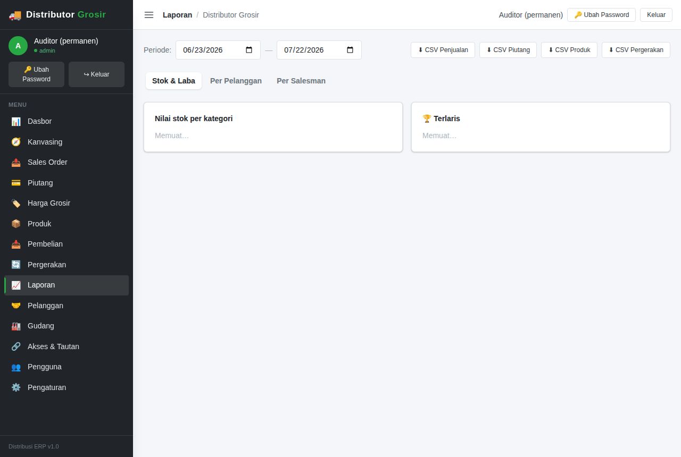Screen dimensions: 681x457
Task: Switch to Per Pelanggan tab
Action: pyautogui.click(x=236, y=81)
